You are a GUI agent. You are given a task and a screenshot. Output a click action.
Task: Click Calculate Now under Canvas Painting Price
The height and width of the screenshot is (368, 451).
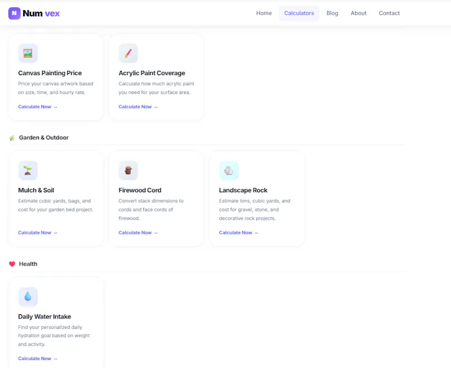point(38,107)
